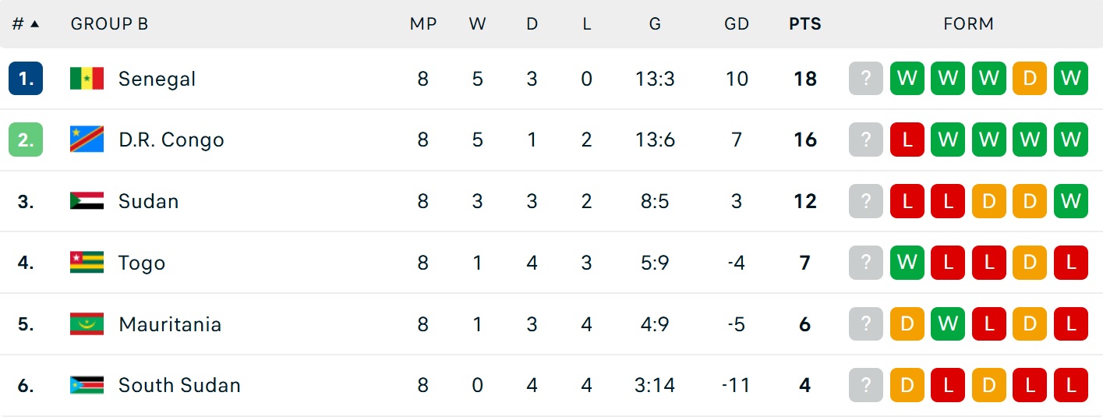1103x417 pixels.
Task: Click the green rank 2 badge
Action: tap(26, 140)
